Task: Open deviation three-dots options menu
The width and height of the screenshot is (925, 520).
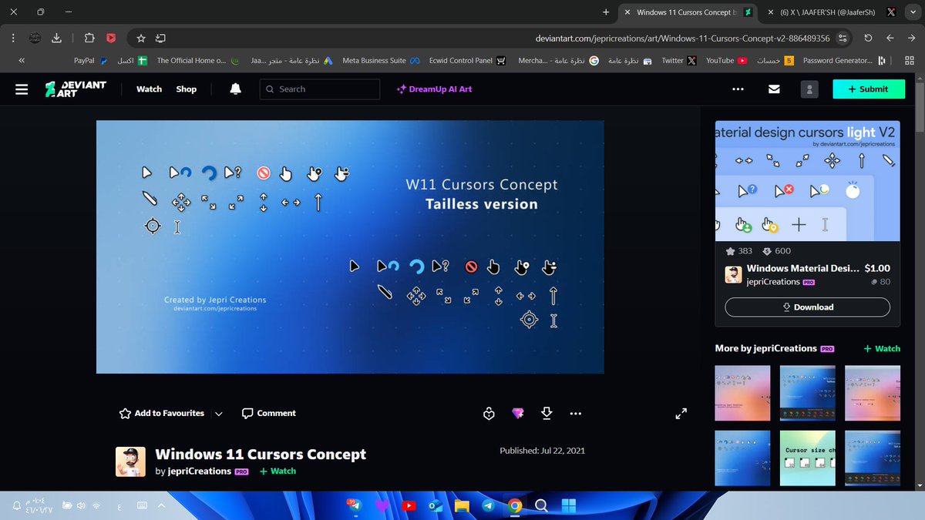Action: 576,414
